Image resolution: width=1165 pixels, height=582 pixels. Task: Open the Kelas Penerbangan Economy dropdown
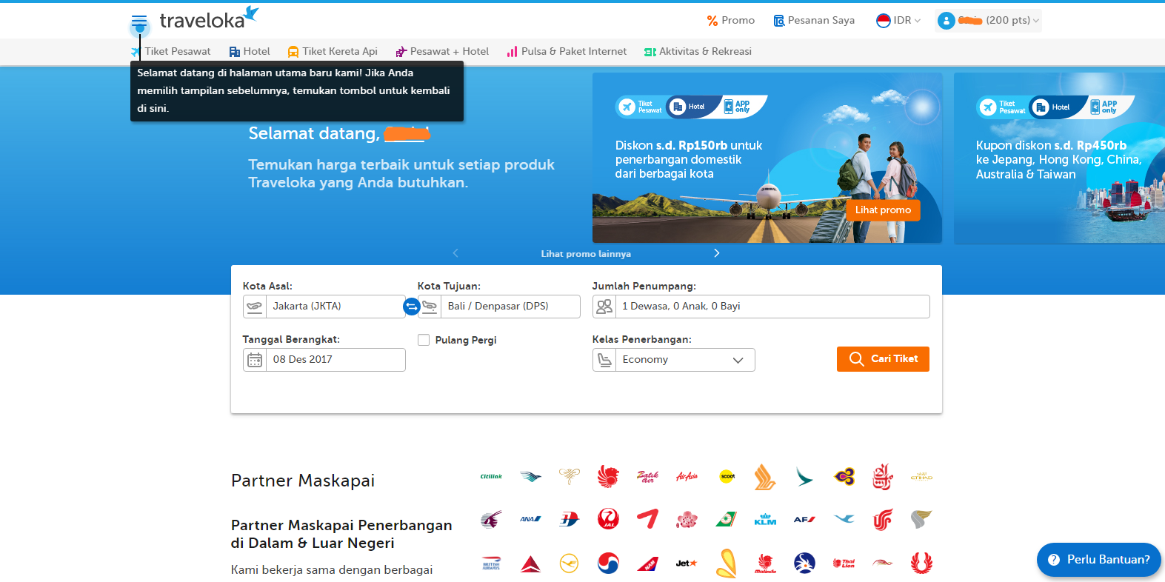point(673,360)
